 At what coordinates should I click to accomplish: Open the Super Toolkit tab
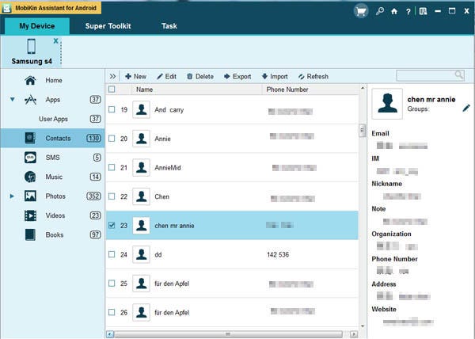click(108, 26)
